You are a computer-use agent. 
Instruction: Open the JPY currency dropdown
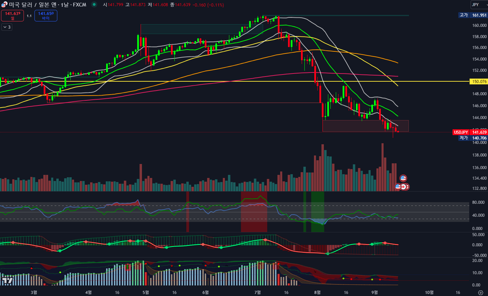coord(479,5)
